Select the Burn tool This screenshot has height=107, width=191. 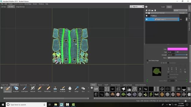[83, 89]
